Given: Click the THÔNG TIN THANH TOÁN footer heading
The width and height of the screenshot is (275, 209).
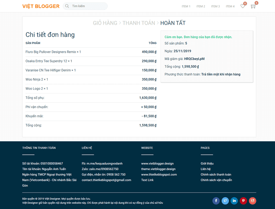Looking at the screenshot, I should pos(39,148).
